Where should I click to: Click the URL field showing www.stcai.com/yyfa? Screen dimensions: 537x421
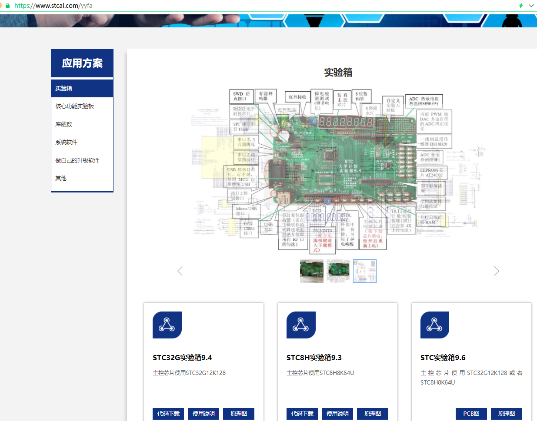click(53, 6)
